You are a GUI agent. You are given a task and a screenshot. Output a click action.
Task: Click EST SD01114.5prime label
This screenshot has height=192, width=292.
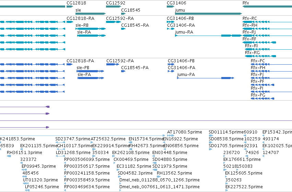coord(226,132)
